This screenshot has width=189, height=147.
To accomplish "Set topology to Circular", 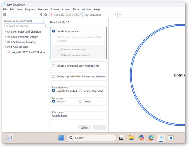I will (54, 101).
